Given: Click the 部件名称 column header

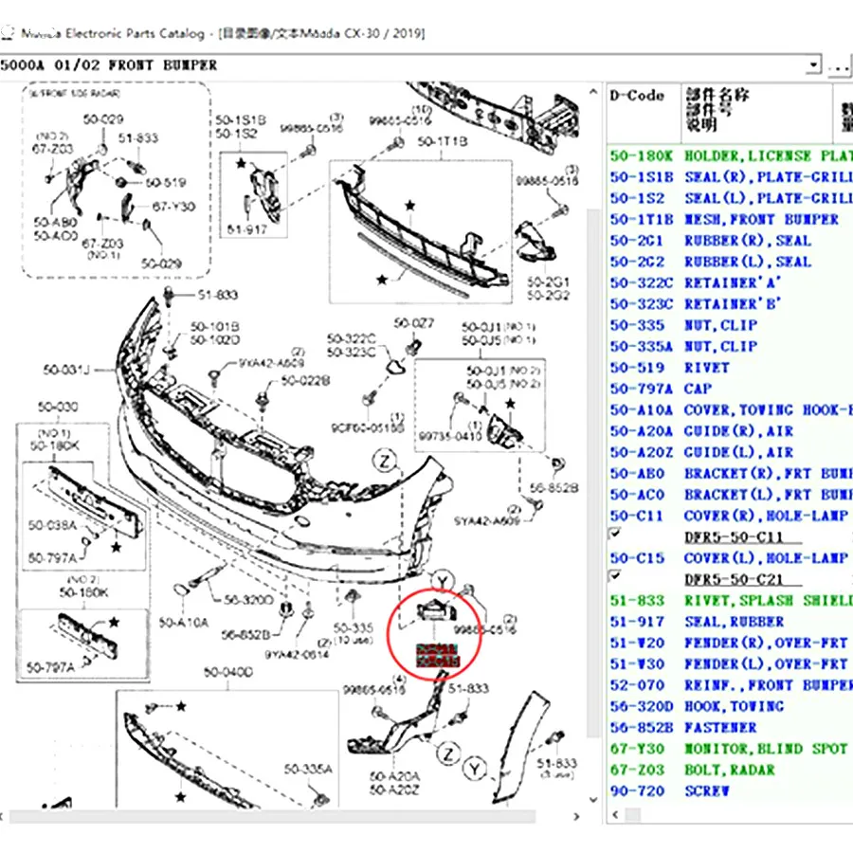Looking at the screenshot, I should [756, 113].
